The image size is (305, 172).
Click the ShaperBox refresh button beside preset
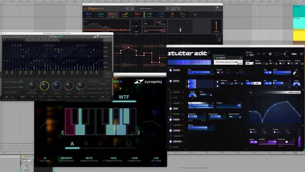pyautogui.click(x=168, y=9)
